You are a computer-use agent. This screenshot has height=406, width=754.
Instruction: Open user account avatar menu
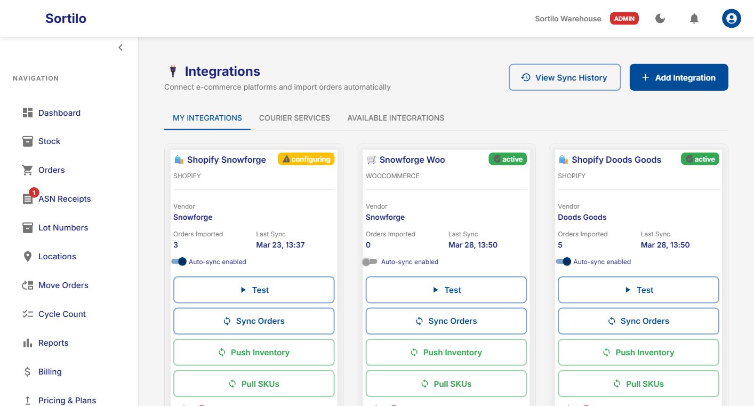(x=732, y=19)
